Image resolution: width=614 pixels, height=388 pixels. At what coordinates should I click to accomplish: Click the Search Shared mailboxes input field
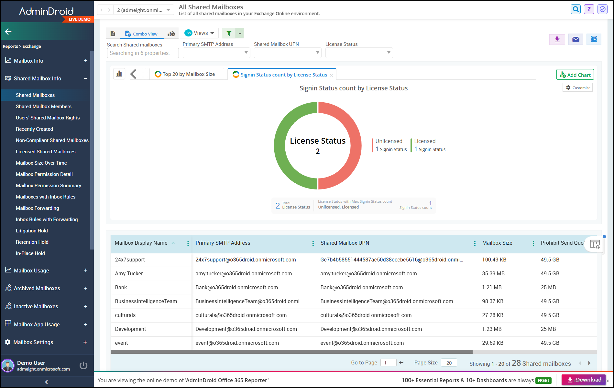(x=143, y=53)
